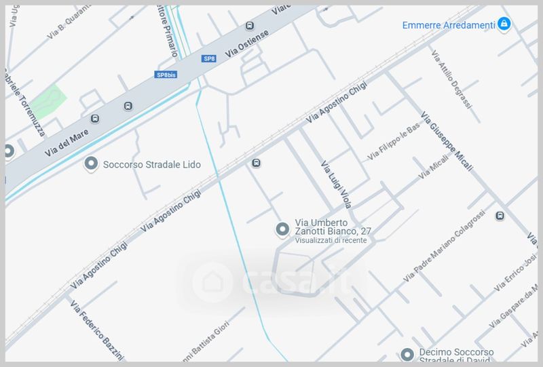This screenshot has height=367, width=543.
Task: Click the SP8 road shield badge
Action: click(209, 58)
